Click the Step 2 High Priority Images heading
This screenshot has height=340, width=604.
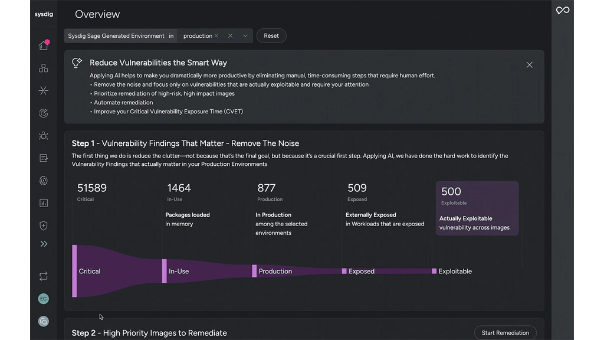click(x=149, y=333)
